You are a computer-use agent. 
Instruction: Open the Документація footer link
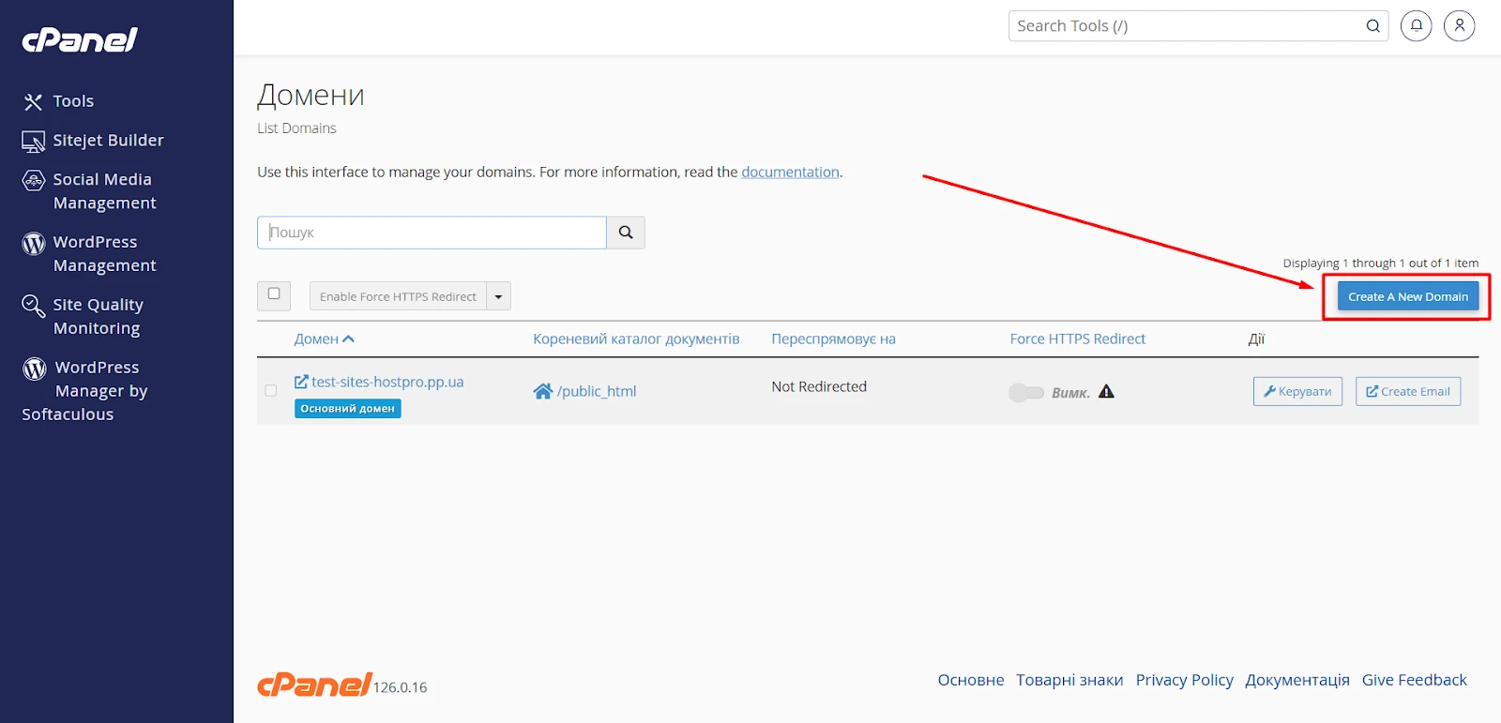click(1297, 680)
